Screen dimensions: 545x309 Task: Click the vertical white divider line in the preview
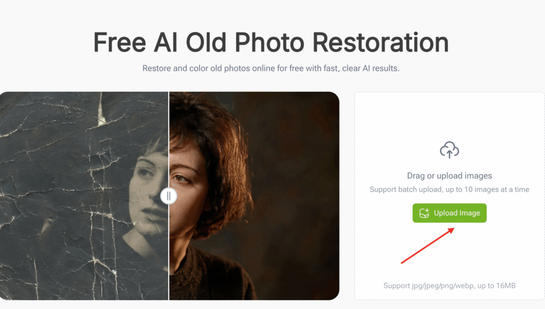coord(169,133)
